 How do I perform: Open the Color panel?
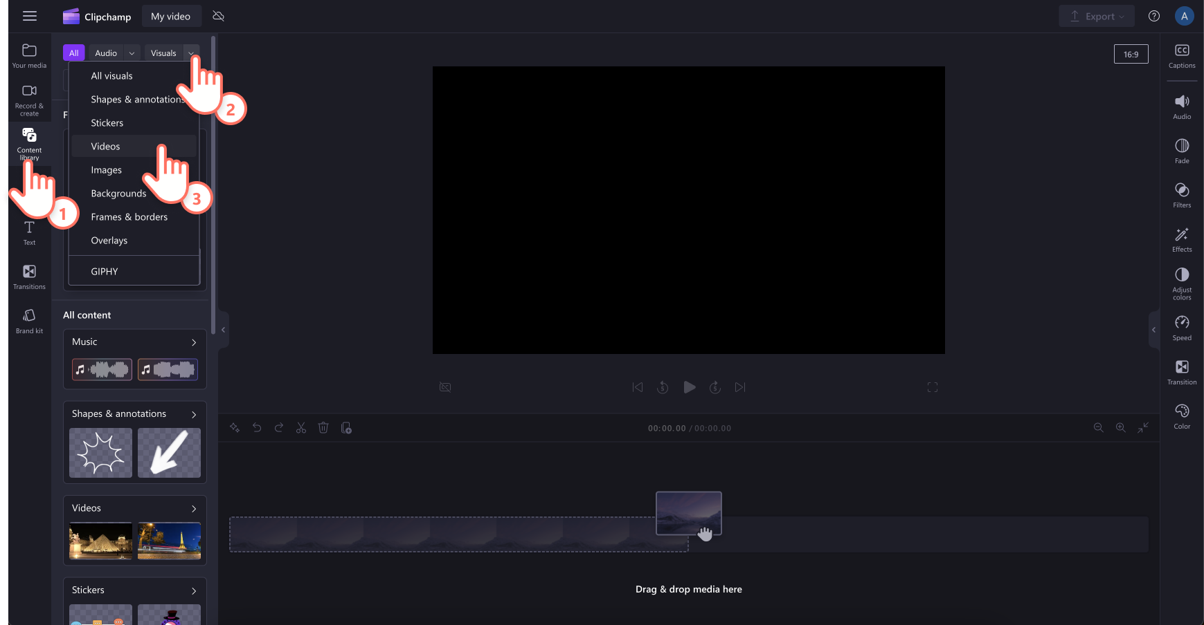tap(1182, 417)
